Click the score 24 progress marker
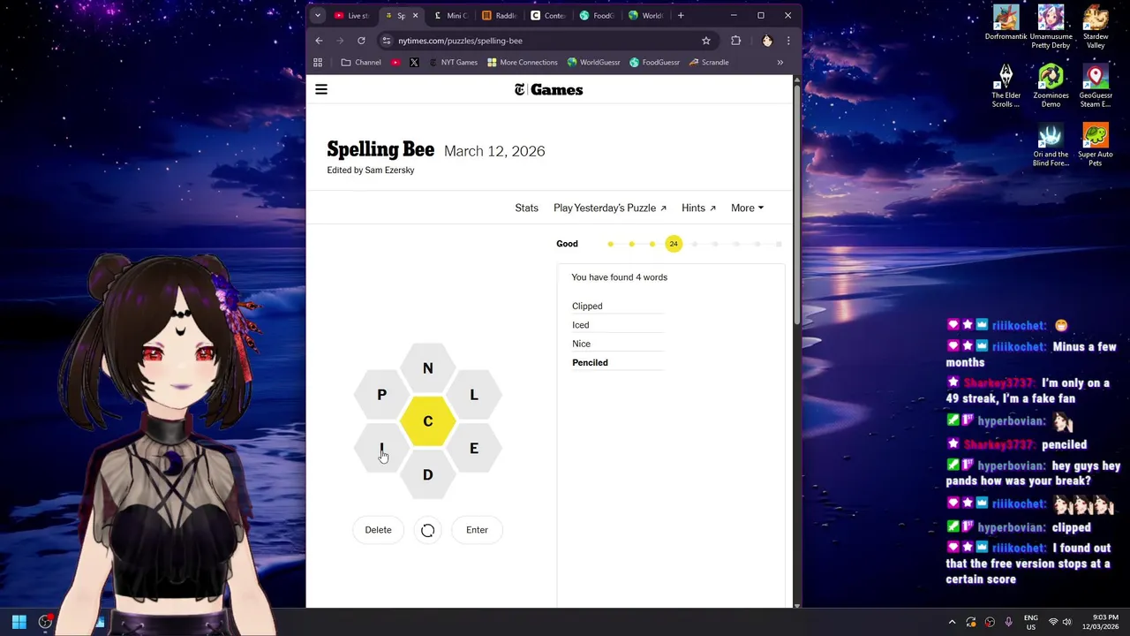The width and height of the screenshot is (1130, 636). pyautogui.click(x=674, y=244)
